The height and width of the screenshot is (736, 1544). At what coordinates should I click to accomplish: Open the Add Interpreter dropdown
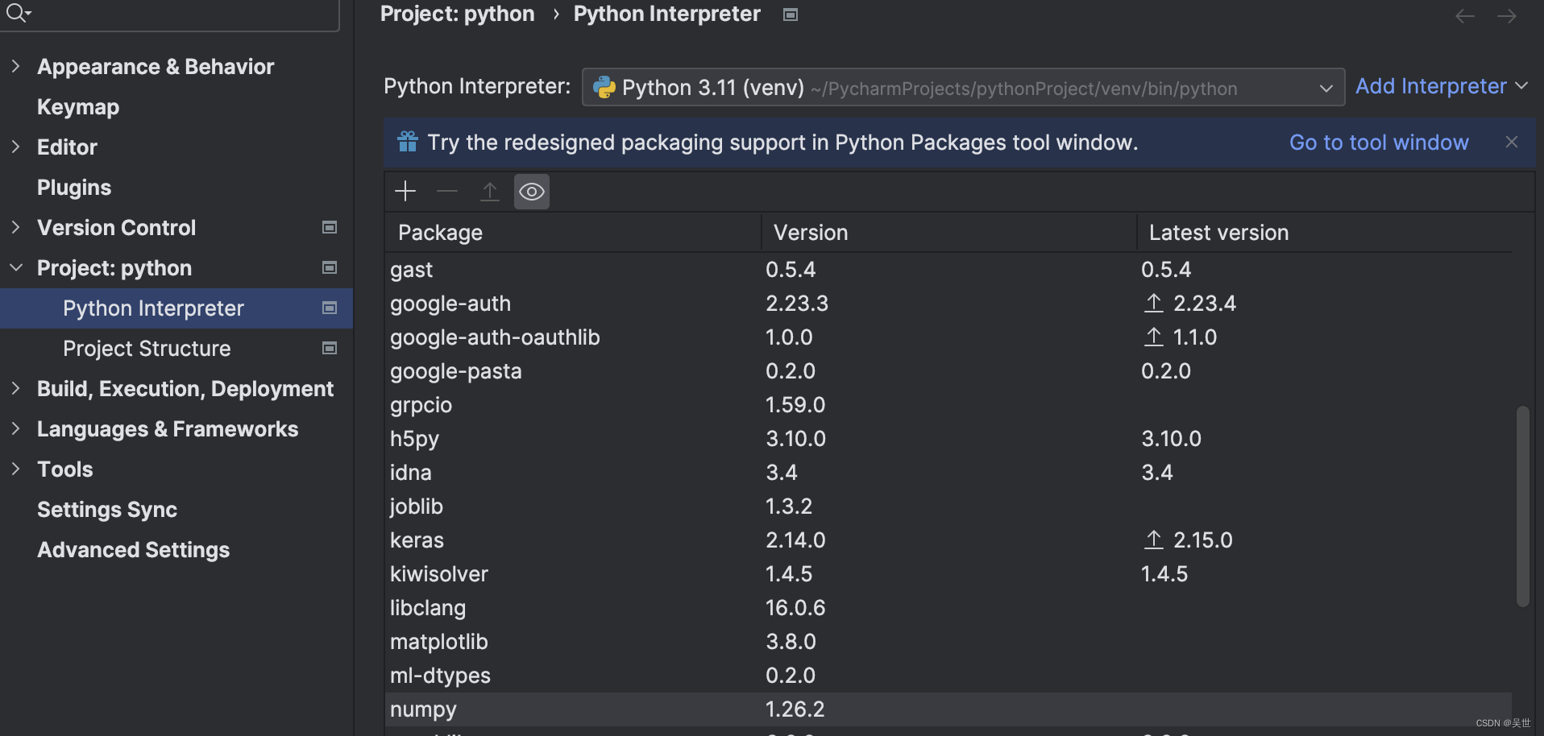point(1441,86)
